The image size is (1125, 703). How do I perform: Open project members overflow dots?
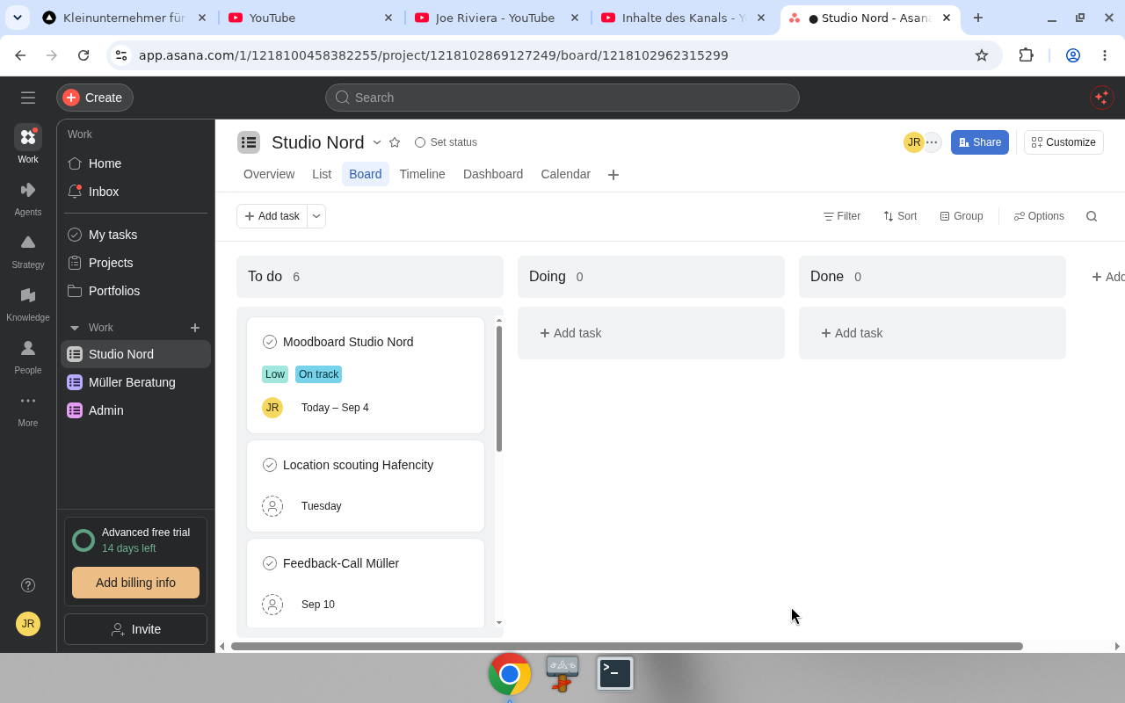(x=932, y=142)
